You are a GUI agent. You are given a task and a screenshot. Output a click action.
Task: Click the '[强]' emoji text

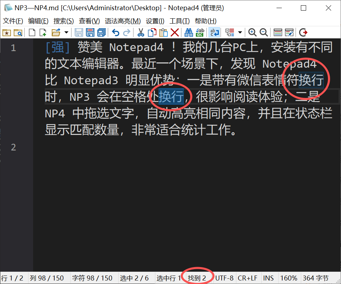[x=58, y=47]
